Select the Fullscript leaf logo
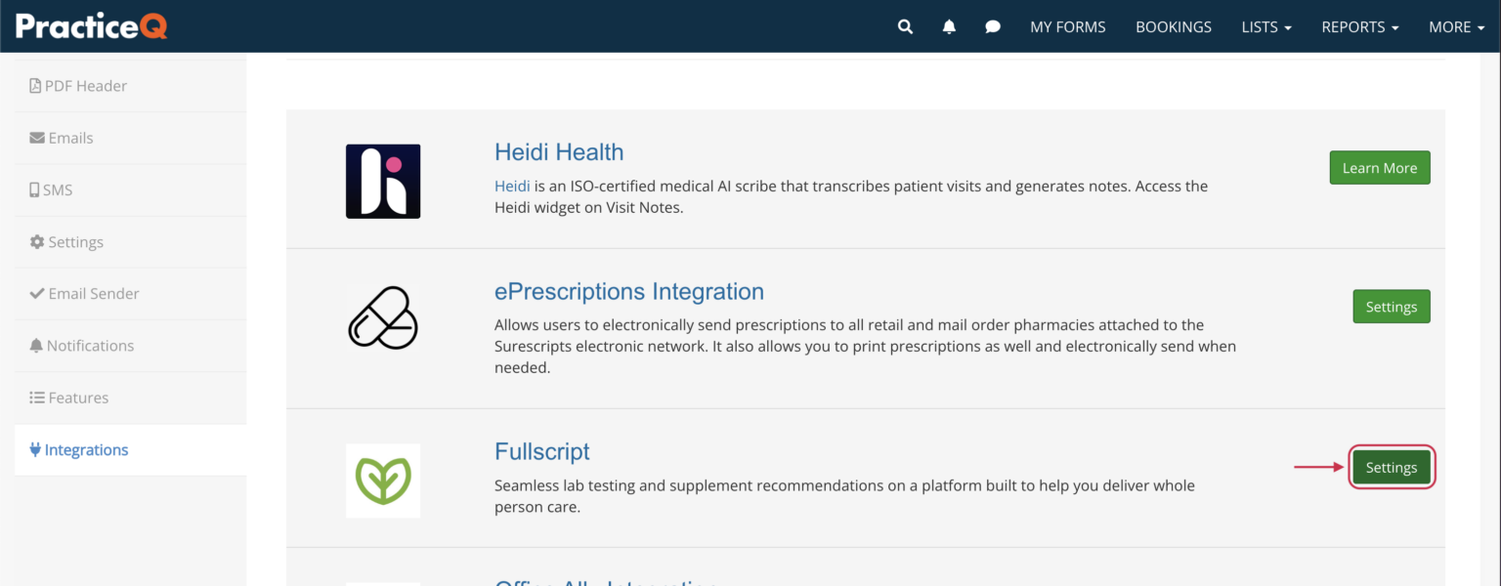Viewport: 1501px width, 586px height. tap(382, 480)
